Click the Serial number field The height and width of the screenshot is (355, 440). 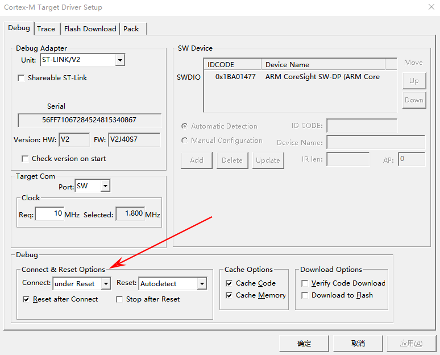point(89,120)
